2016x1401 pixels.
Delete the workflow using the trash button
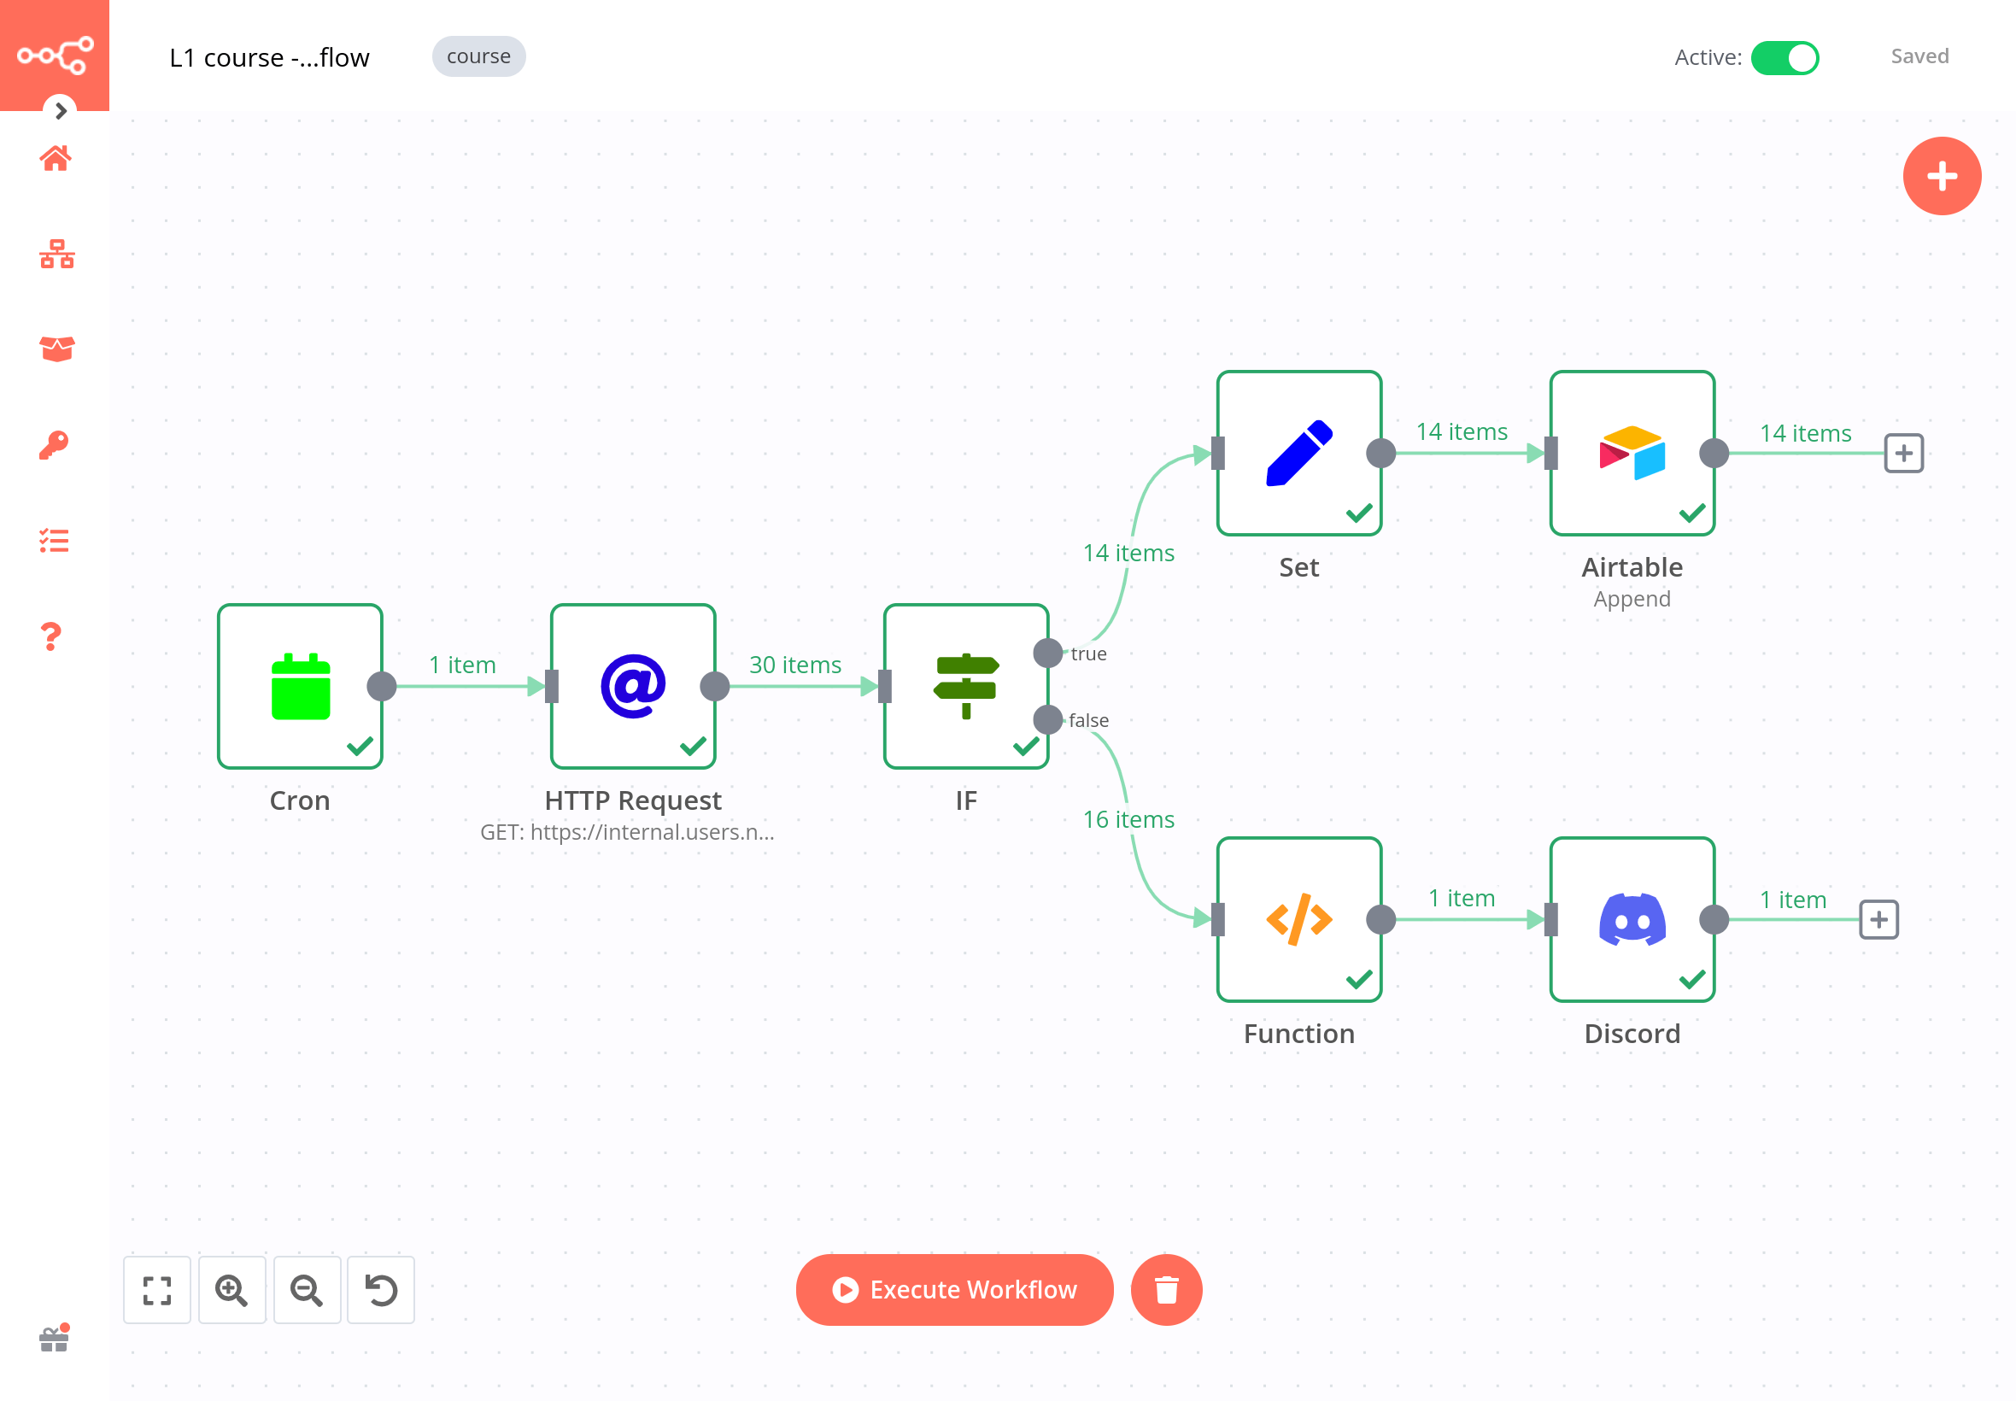coord(1166,1289)
